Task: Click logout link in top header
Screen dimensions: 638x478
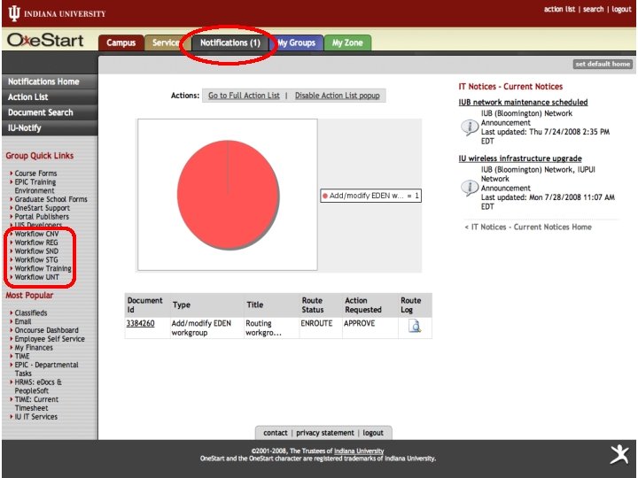Action: point(621,10)
